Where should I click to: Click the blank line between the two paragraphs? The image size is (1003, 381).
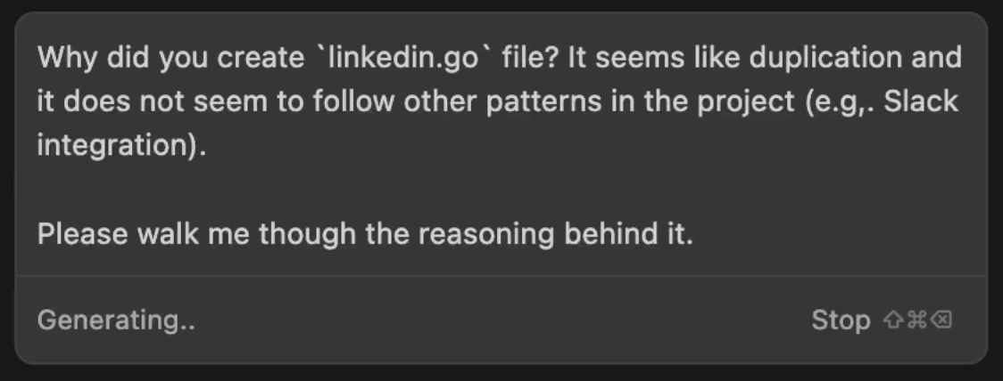pyautogui.click(x=501, y=190)
